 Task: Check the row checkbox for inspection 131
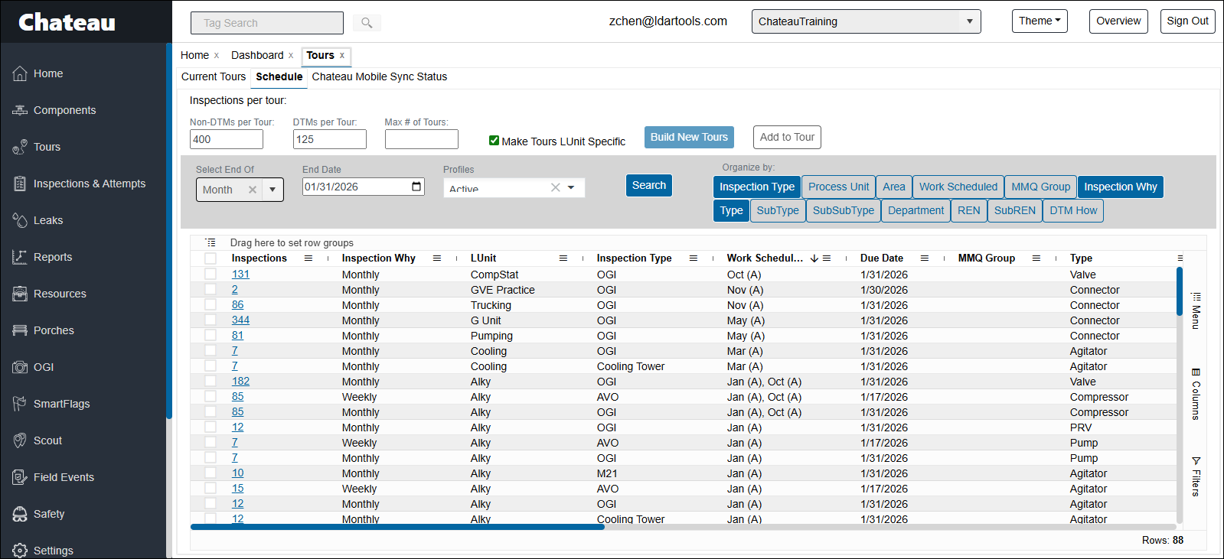coord(211,275)
